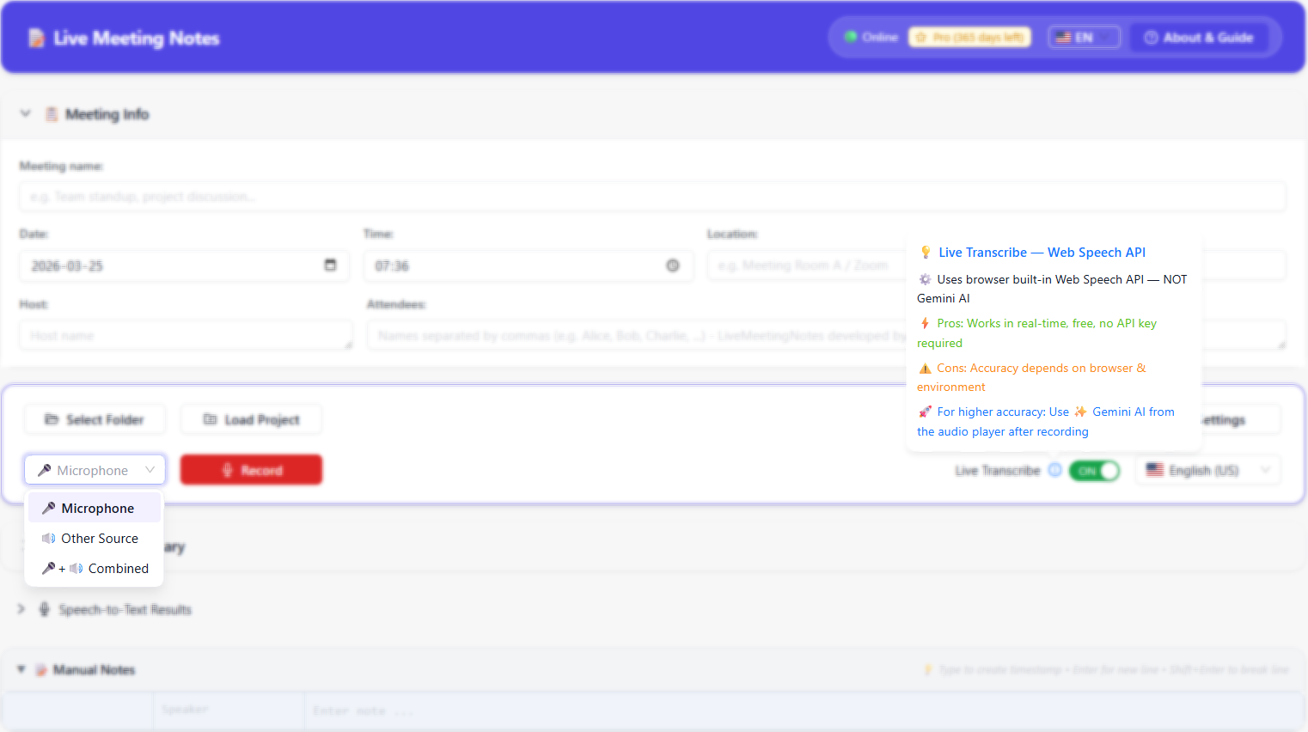Open the time picker clock icon
Screen dimensions: 1308x732
(x=673, y=265)
